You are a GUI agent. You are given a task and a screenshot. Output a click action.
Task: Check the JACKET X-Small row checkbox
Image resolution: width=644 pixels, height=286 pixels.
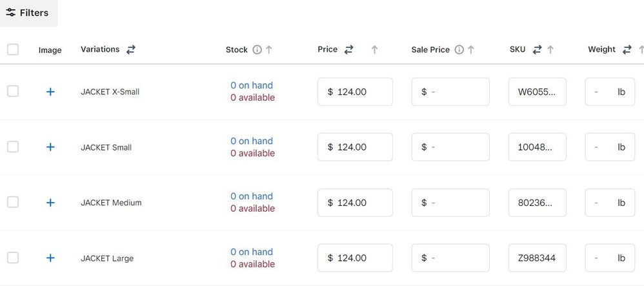pos(13,92)
